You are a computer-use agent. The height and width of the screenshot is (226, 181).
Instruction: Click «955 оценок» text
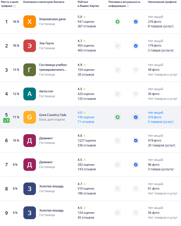[86, 45]
